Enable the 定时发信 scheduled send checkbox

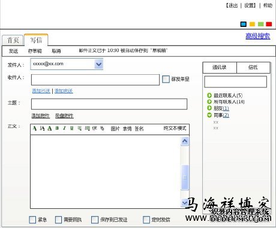(146, 220)
